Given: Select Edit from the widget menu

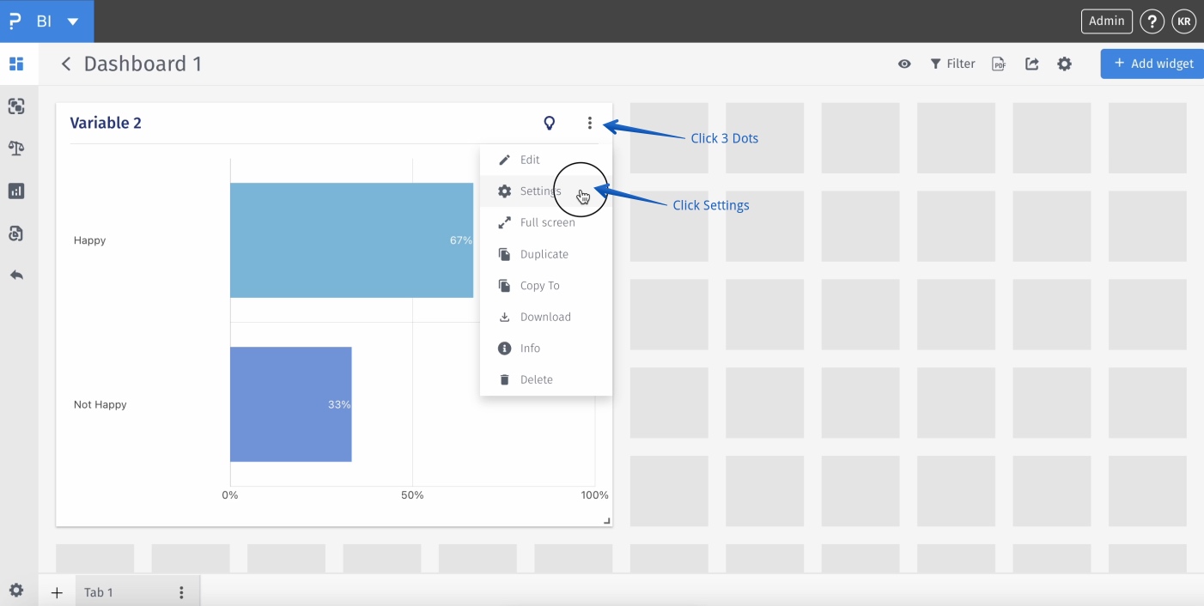Looking at the screenshot, I should pos(546,160).
